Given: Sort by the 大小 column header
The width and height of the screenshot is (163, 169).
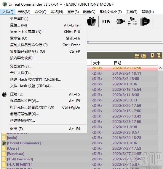Looking at the screenshot, I should (x=101, y=63).
